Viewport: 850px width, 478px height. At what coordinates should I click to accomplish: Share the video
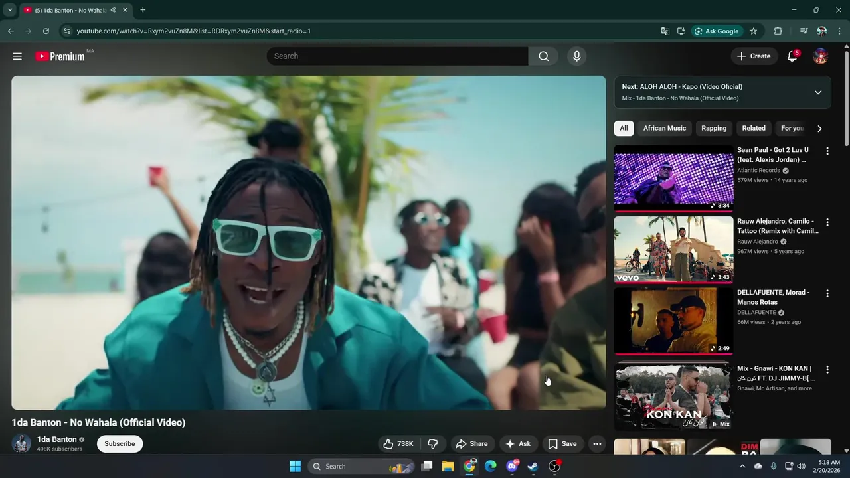471,444
